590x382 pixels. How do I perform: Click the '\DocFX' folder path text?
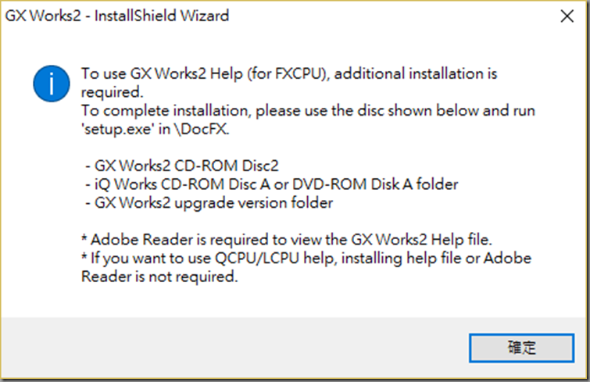tap(200, 129)
